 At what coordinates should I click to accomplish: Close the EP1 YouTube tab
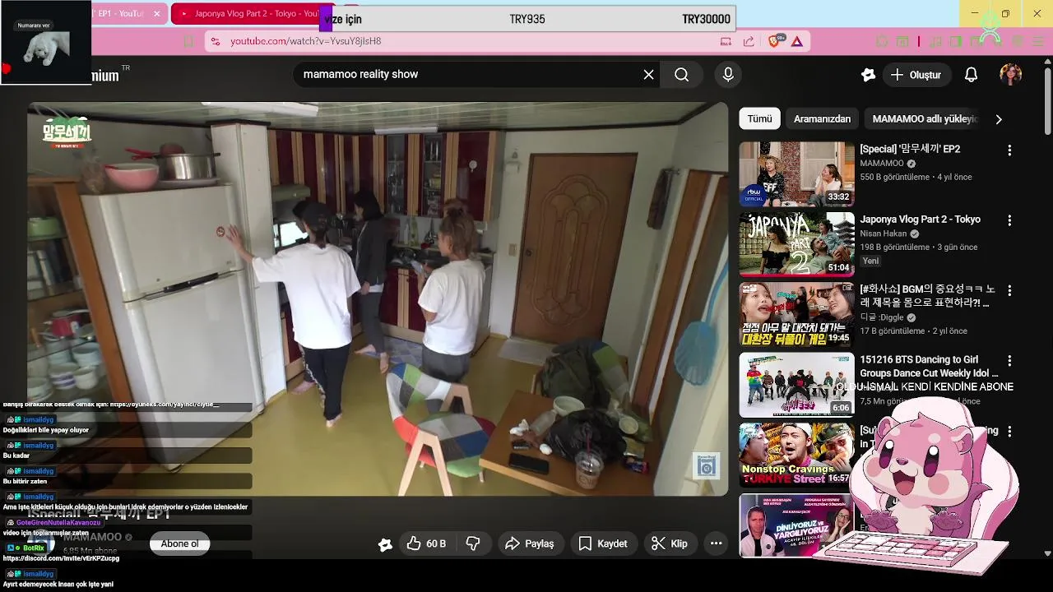tap(157, 14)
